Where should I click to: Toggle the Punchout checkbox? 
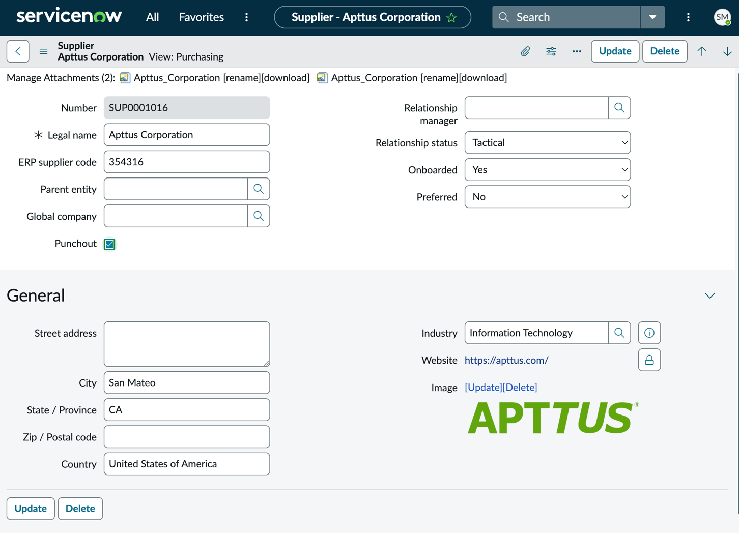109,244
